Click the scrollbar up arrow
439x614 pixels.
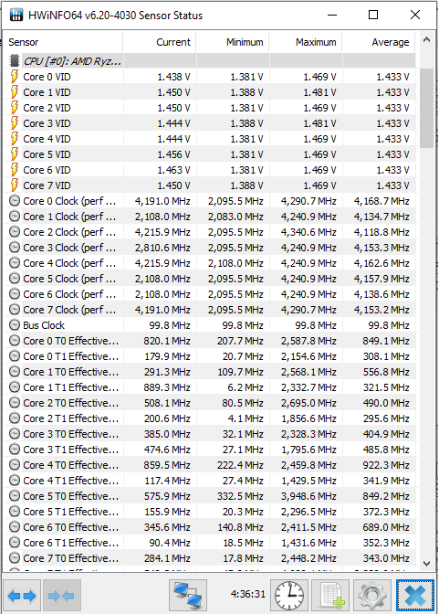[426, 40]
